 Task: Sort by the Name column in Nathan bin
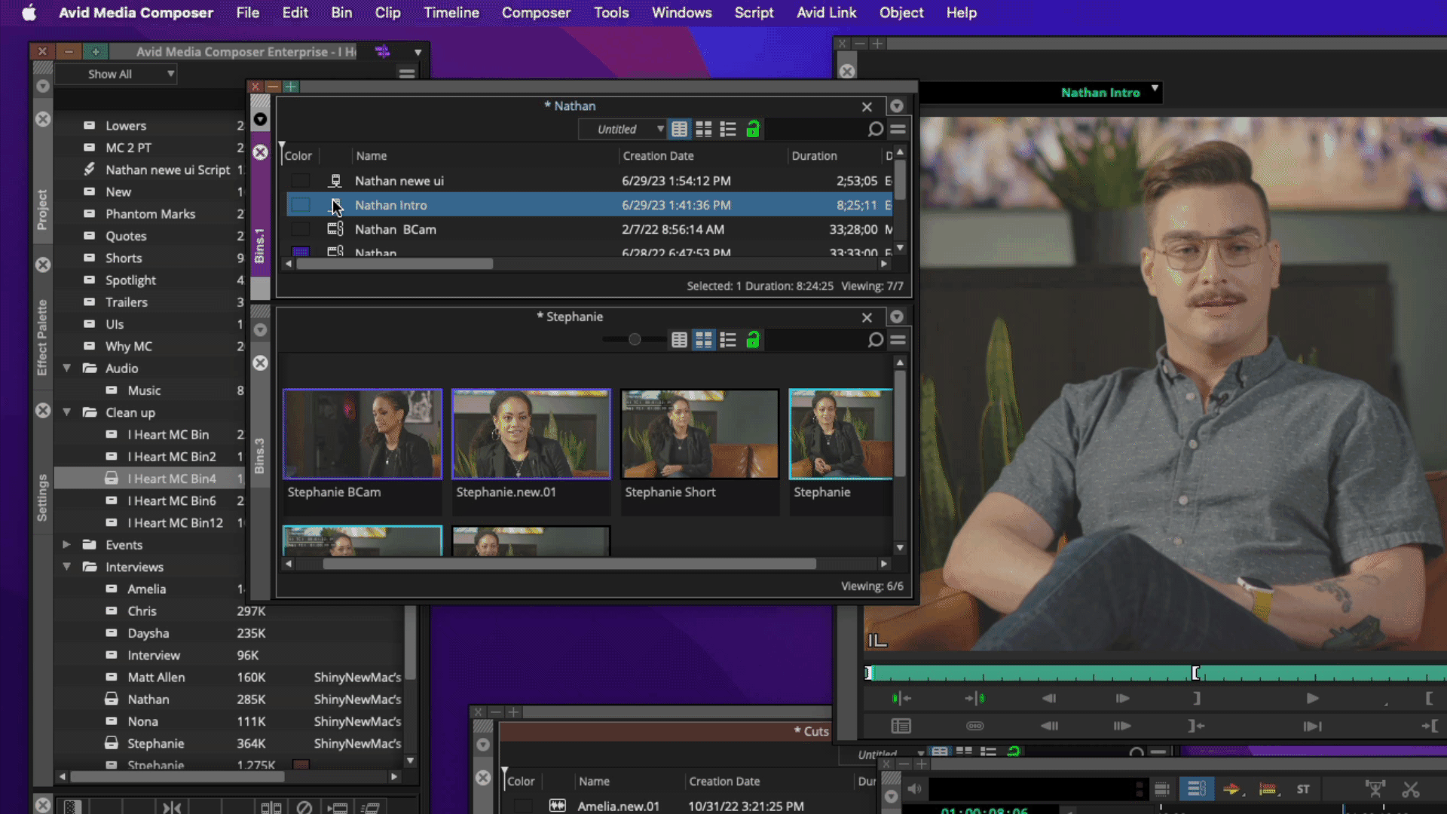372,155
